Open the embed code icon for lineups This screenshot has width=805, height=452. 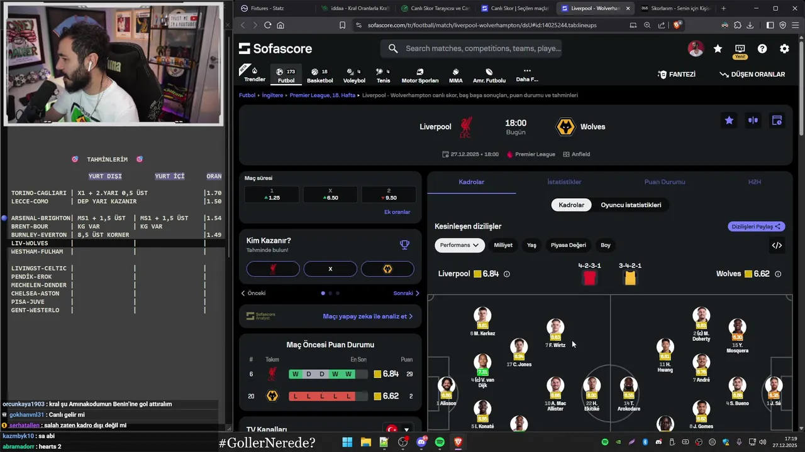777,245
